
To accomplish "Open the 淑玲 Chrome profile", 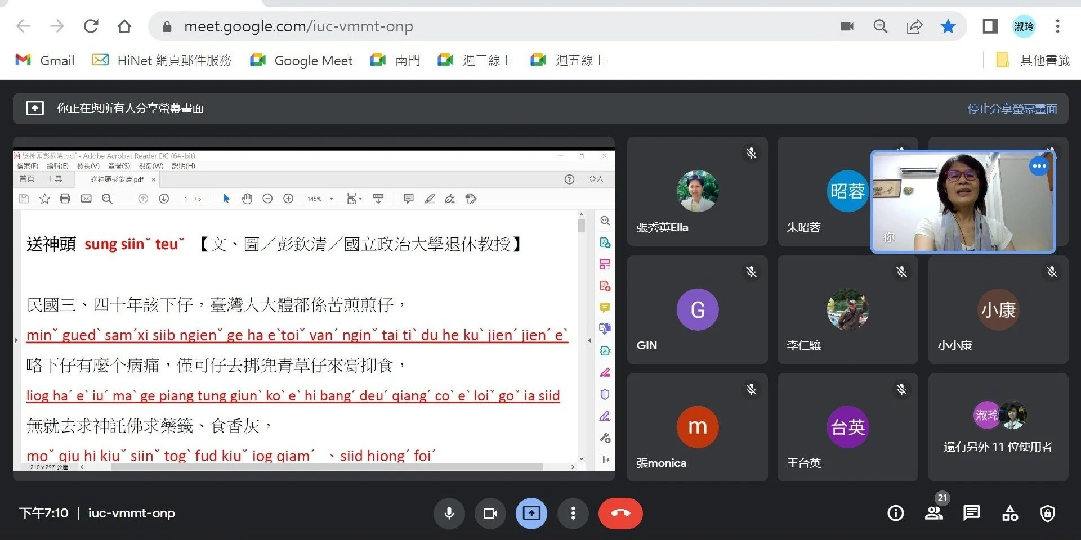I will pos(1024,26).
